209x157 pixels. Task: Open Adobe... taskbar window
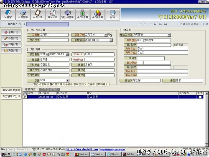[130, 154]
